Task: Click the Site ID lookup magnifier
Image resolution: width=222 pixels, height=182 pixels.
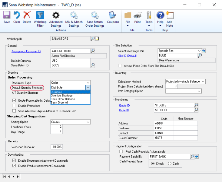Action: [x=200, y=56]
